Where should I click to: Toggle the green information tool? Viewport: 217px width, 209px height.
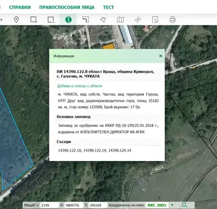(68, 19)
